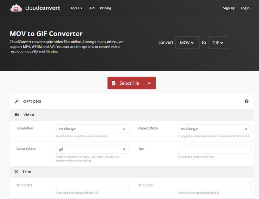Viewport: 259px width, 199px height.
Task: Open the GIF target format dropdown
Action: [218, 43]
